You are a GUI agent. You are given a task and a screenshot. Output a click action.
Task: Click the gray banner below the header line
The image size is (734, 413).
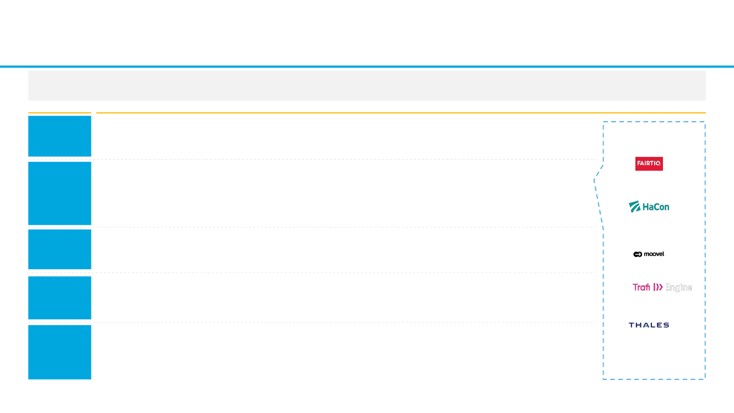point(367,85)
